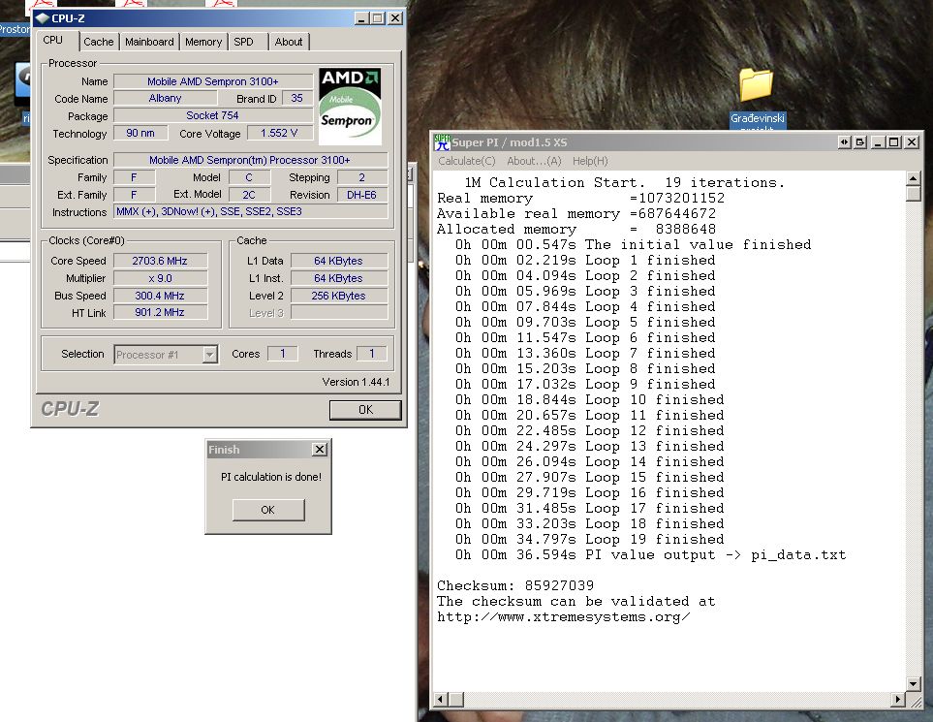This screenshot has height=722, width=933.
Task: Click the Level 2 cache value 256 KBytes
Action: point(338,296)
